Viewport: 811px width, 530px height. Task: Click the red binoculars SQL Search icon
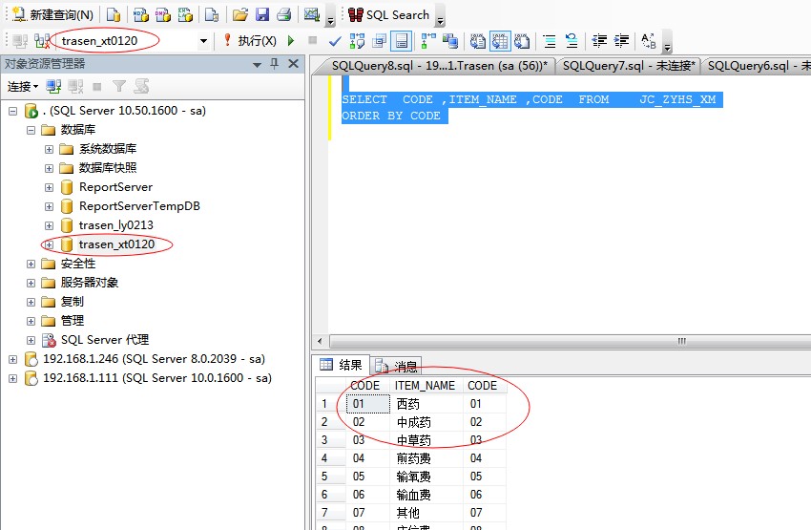(355, 14)
